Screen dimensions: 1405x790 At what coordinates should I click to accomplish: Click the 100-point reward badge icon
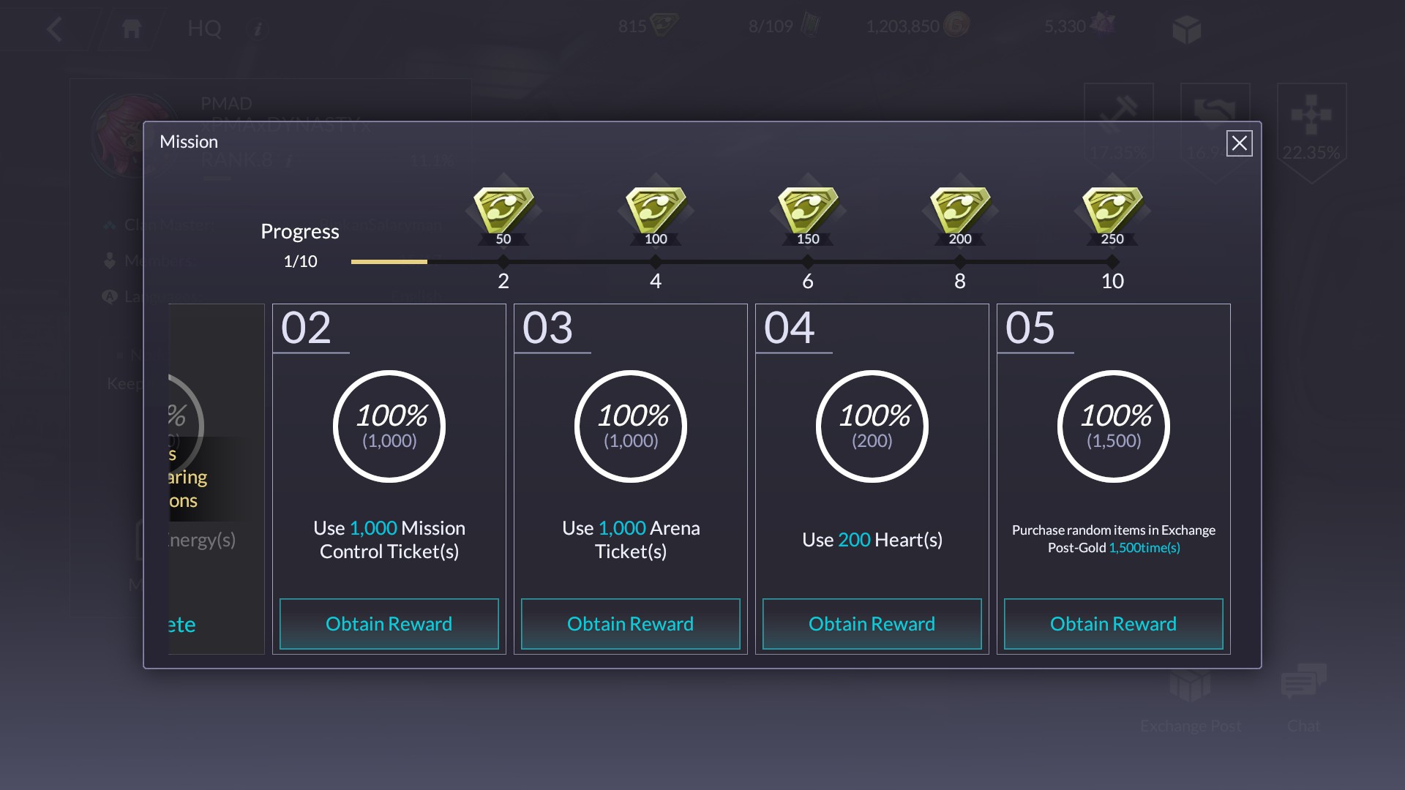pyautogui.click(x=656, y=211)
